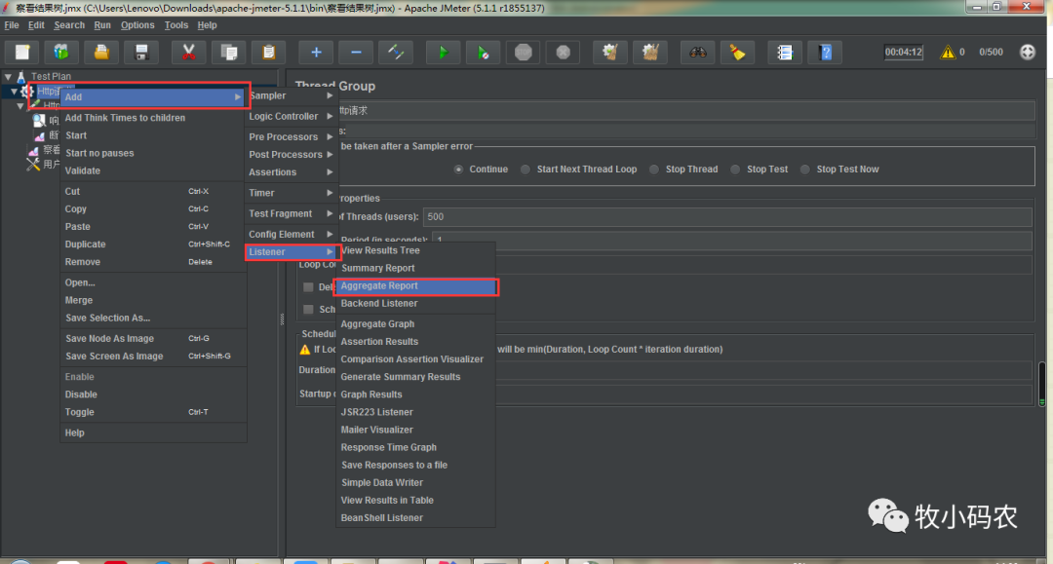The height and width of the screenshot is (564, 1053).
Task: Toggle the Scheduler checkbox
Action: (308, 309)
